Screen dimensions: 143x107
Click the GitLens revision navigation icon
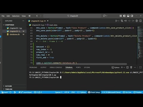point(126,21)
